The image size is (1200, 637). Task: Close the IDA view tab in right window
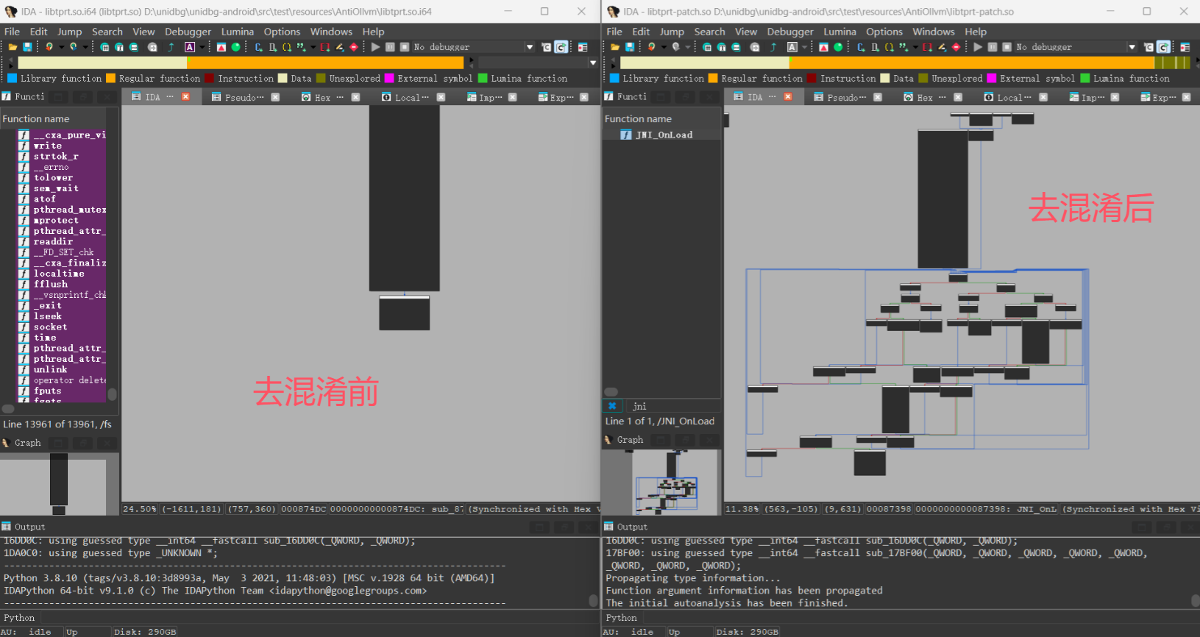pos(788,97)
